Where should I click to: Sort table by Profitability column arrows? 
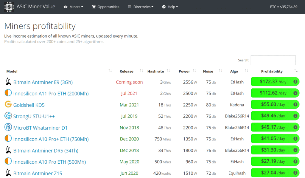pos(296,71)
